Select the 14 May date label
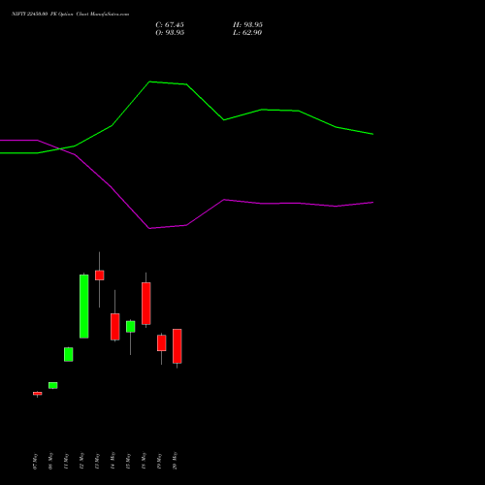Image resolution: width=485 pixels, height=485 pixels. click(113, 461)
